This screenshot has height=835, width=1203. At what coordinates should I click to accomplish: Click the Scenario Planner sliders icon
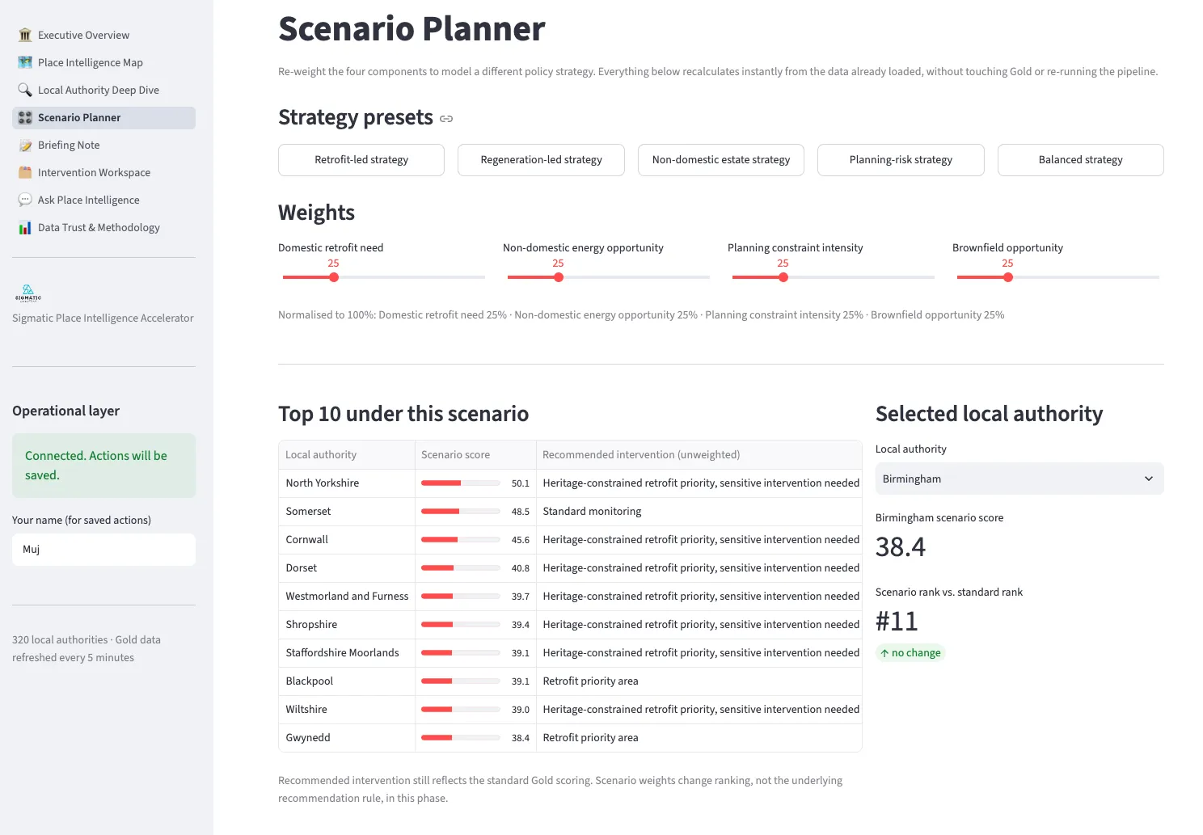point(25,117)
